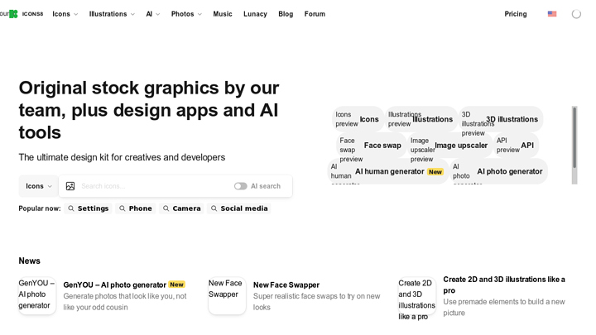
Task: Search popular term Social media
Action: point(239,208)
